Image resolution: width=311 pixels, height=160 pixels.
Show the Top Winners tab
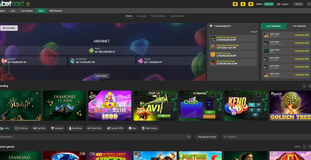coord(299,26)
